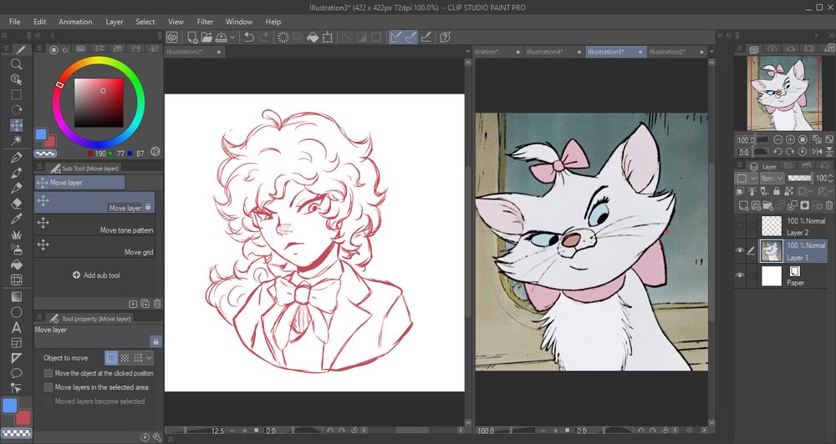Select the Zoom magnifier tool
The height and width of the screenshot is (444, 836).
(x=17, y=64)
